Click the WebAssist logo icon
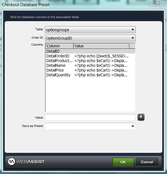The image size is (167, 174). [11, 161]
